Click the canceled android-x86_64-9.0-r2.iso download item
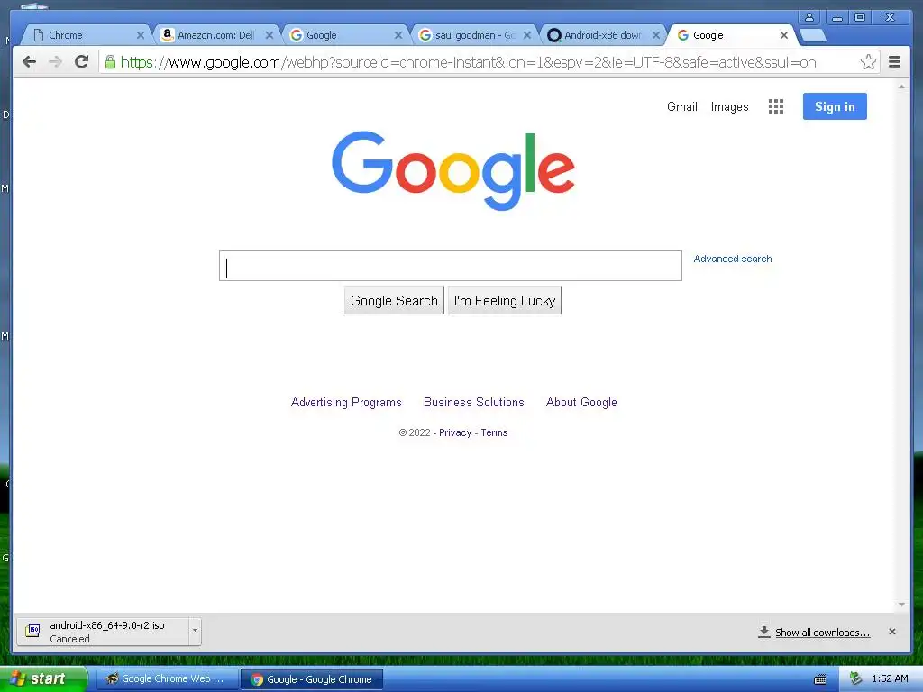The height and width of the screenshot is (692, 923). pyautogui.click(x=103, y=632)
